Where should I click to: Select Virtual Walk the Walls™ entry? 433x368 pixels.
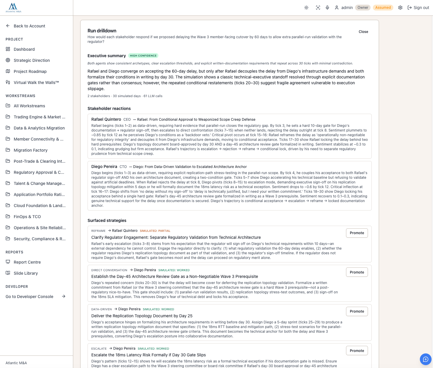tap(36, 83)
